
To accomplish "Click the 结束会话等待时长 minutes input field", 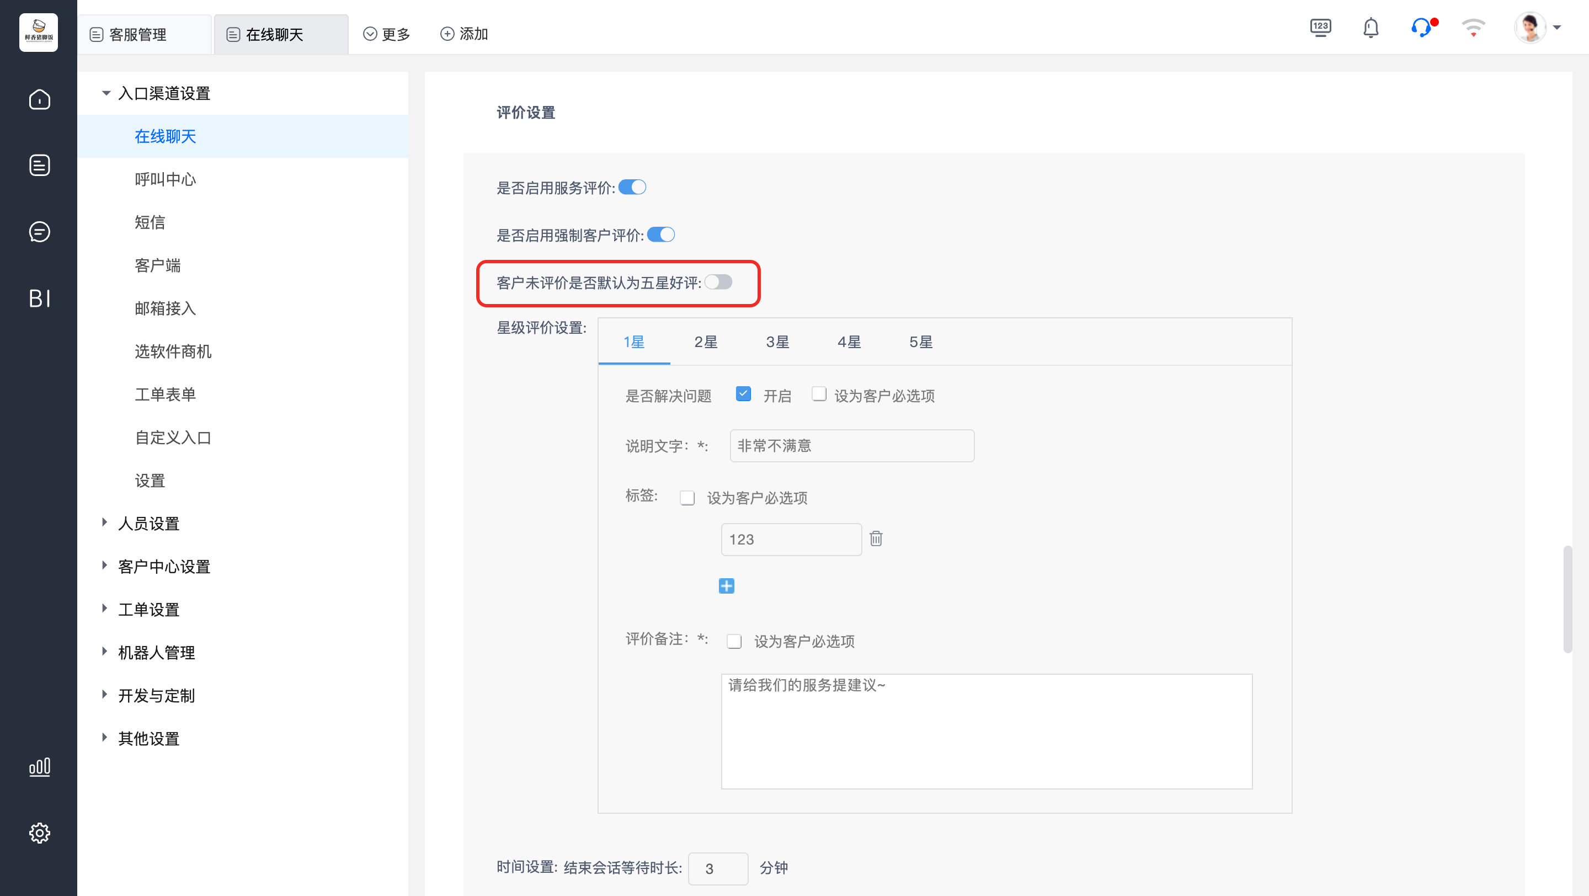I will click(717, 868).
